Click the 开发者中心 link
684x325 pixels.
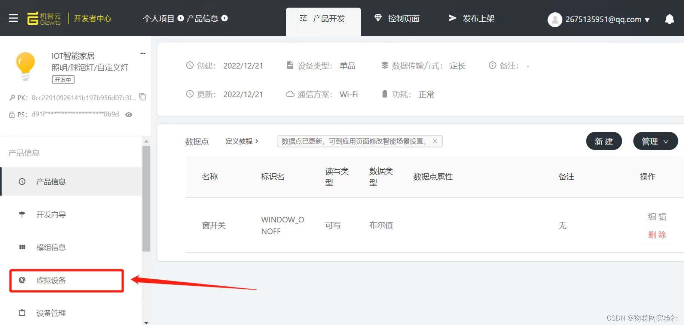click(x=93, y=18)
